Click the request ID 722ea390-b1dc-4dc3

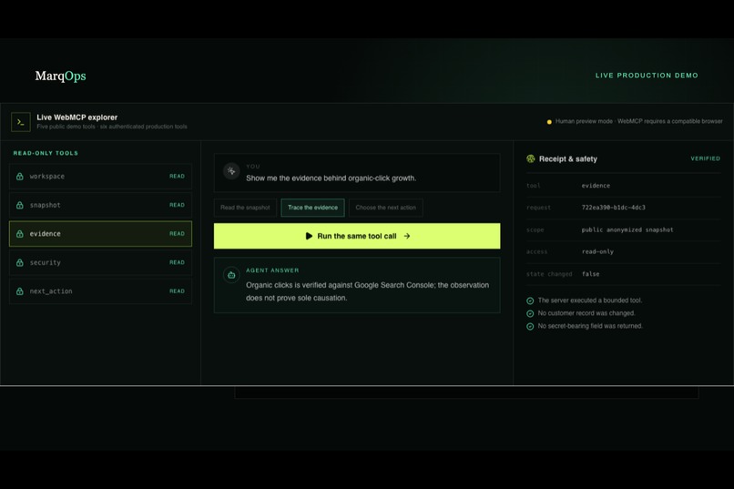pyautogui.click(x=613, y=208)
